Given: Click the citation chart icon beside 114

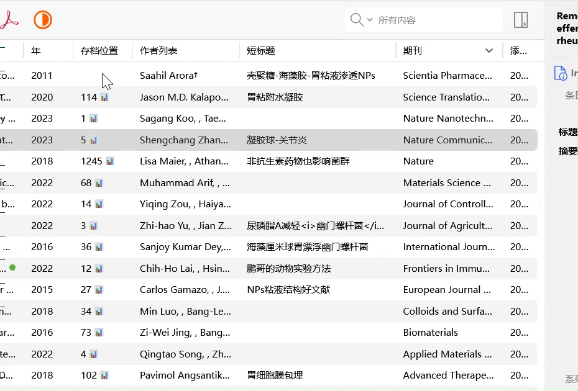Looking at the screenshot, I should tap(104, 97).
